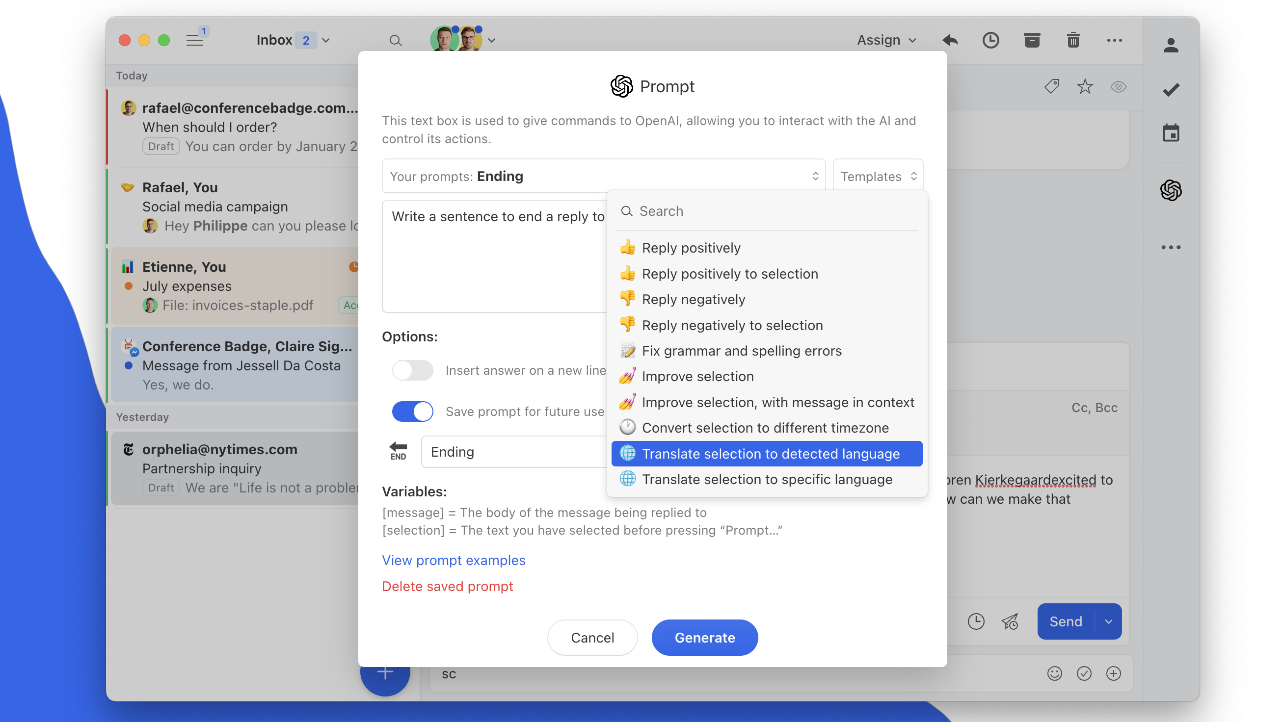The width and height of the screenshot is (1283, 722).
Task: Enable Insert answer on a new line
Action: tap(412, 370)
